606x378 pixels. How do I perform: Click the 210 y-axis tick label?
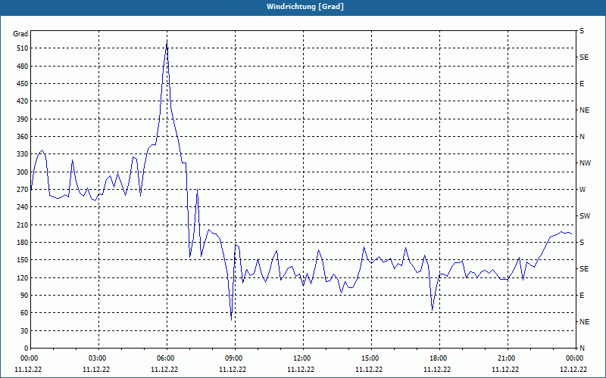point(23,225)
